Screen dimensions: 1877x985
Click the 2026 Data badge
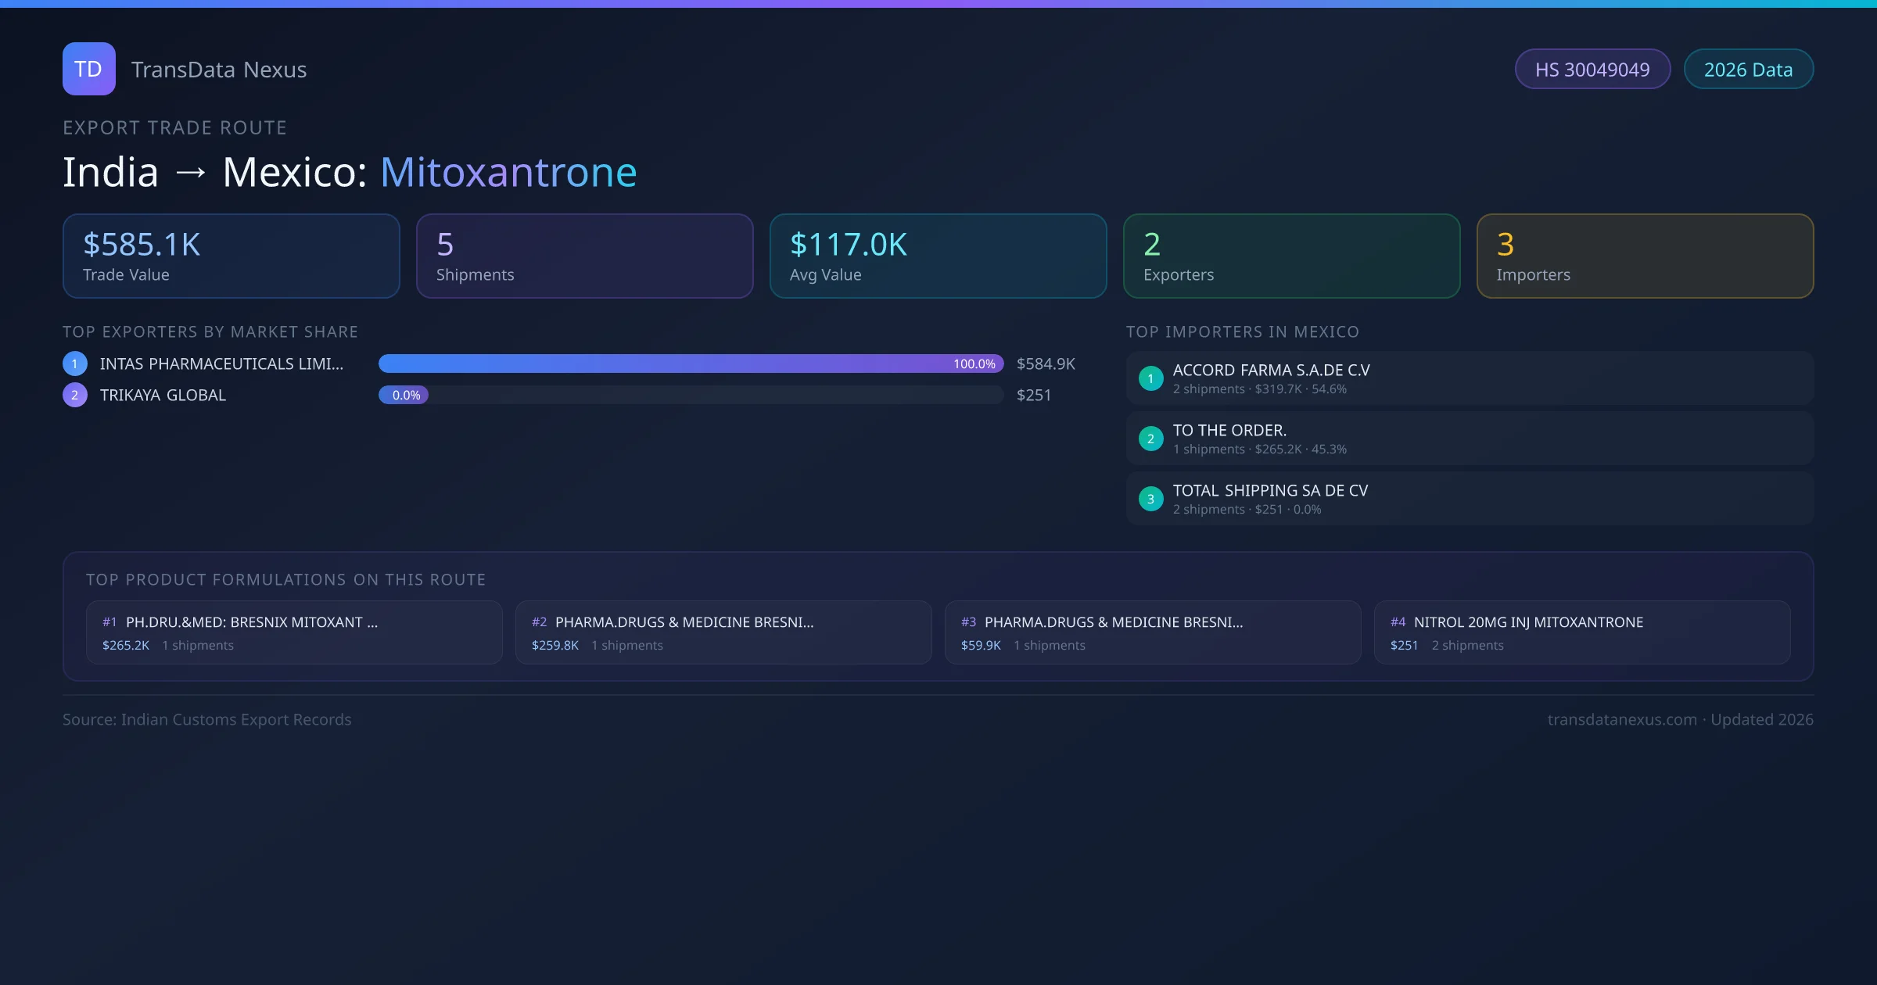click(1748, 70)
